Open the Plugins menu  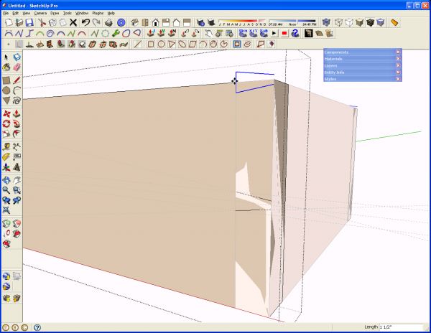(98, 13)
